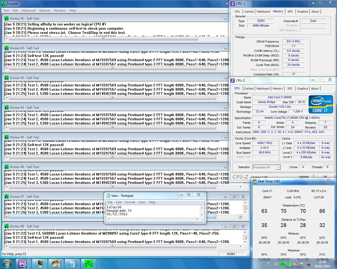Screen dimensions: 337x269
Task: Click the Notepad title bar icon
Action: point(108,196)
